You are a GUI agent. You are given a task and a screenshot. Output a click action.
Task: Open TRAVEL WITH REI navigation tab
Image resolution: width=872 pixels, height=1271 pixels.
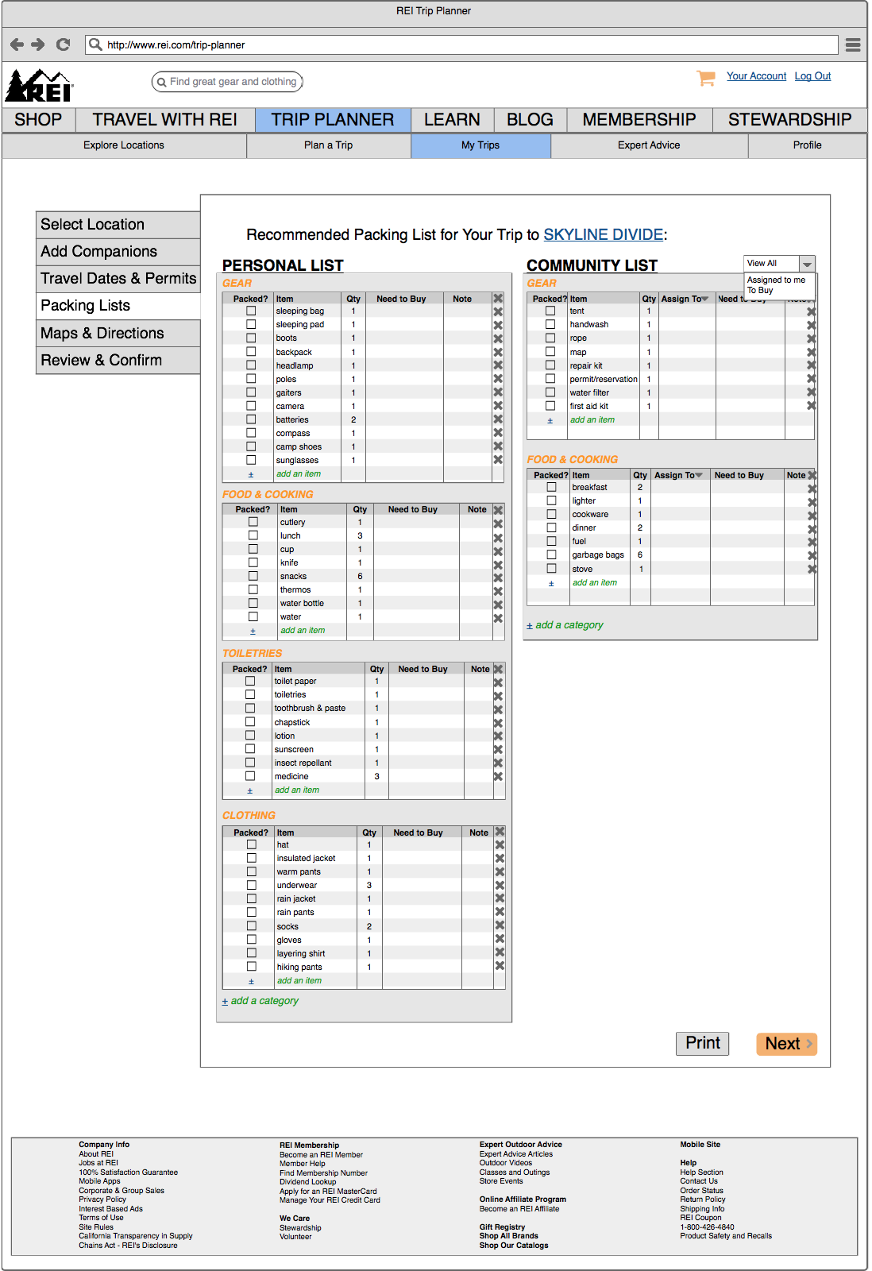[165, 120]
